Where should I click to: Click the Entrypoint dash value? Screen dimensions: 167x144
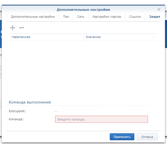pyautogui.click(x=56, y=111)
